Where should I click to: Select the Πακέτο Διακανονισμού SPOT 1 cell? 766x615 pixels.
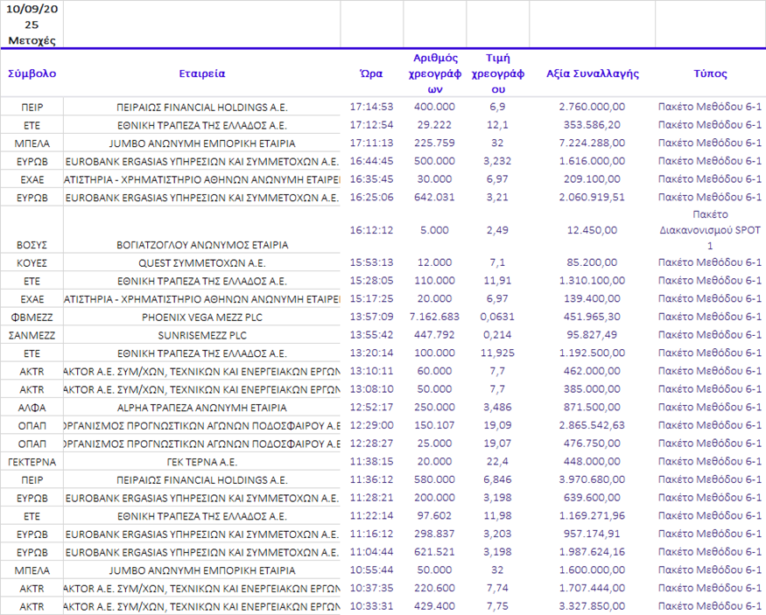point(709,229)
